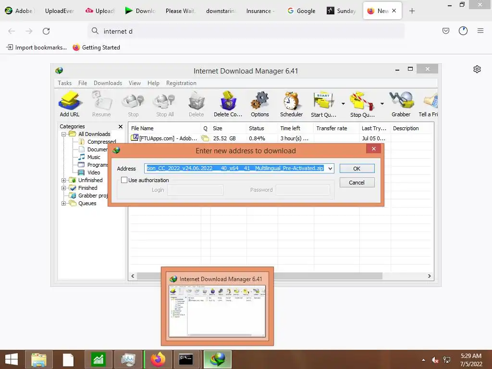Screen dimensions: 492x369
Task: Open the command prompt taskbar icon
Action: pos(186,359)
